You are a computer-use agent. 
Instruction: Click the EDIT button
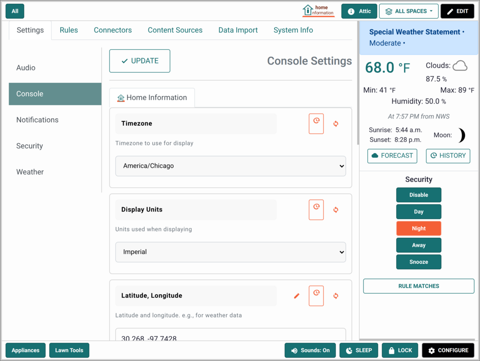457,11
